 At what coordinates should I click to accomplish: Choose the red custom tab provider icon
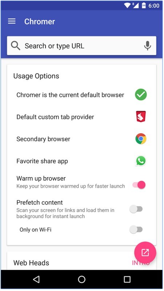(x=141, y=117)
